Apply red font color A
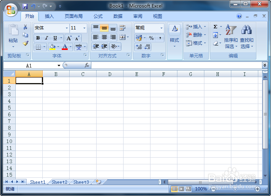 (65, 47)
